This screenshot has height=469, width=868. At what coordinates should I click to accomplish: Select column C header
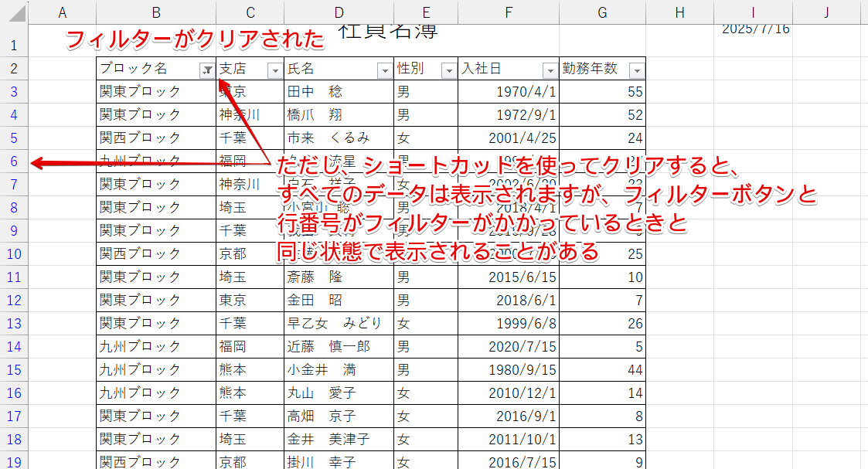(250, 12)
